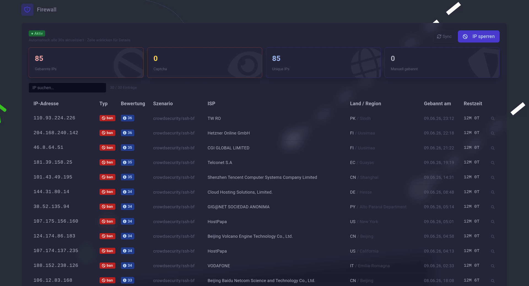Click ban date 09.06.26, 23:12
The image size is (529, 286).
[439, 118]
